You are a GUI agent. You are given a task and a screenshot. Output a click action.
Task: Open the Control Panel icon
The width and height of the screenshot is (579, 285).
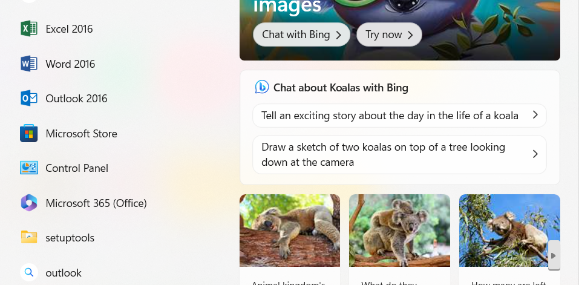(x=29, y=168)
